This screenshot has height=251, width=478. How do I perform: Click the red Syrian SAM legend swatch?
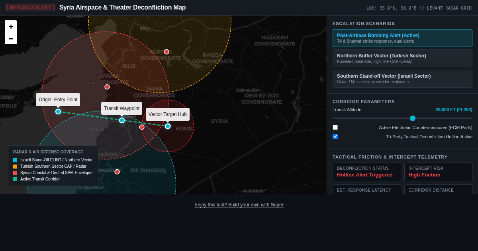[15, 173]
